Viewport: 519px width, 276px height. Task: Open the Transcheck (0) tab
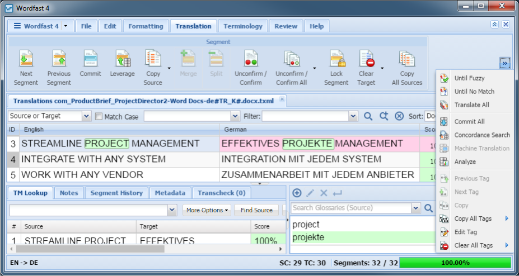point(222,193)
